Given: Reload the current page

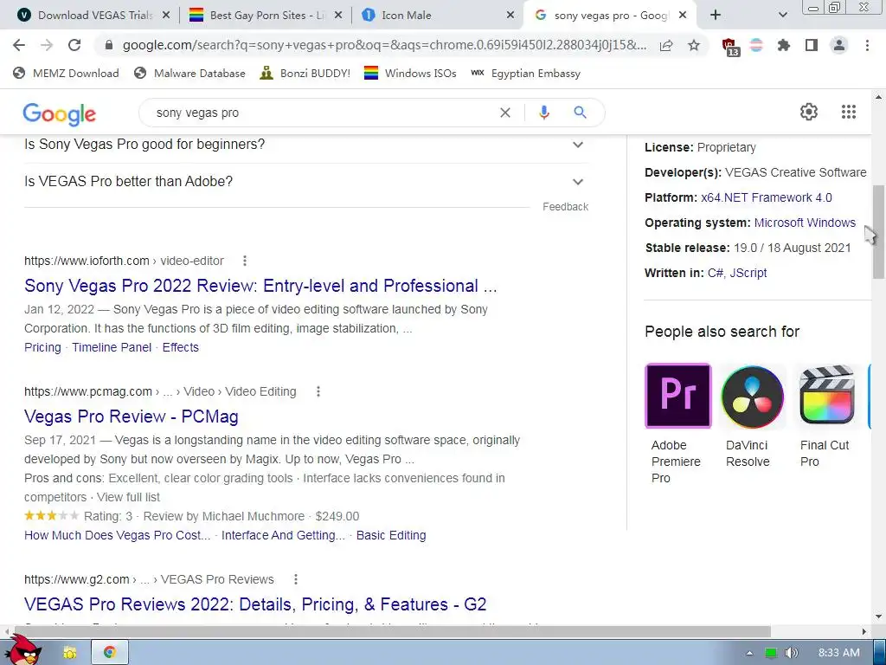Looking at the screenshot, I should tap(74, 45).
